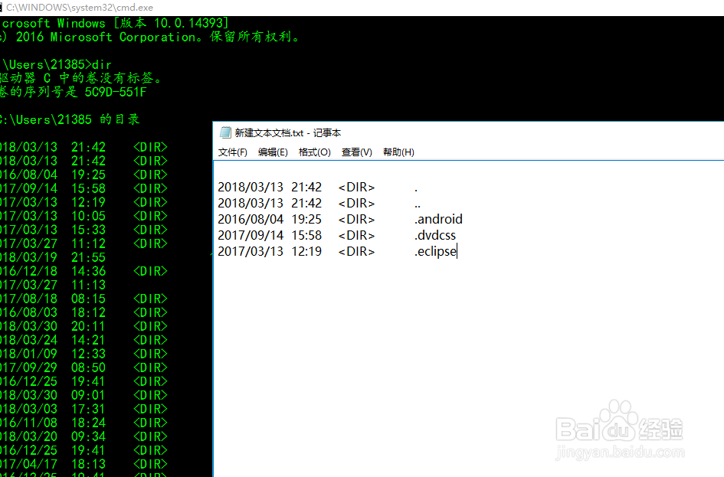724x477 pixels.
Task: Place cursor after .eclipse in Notepad text
Action: [457, 251]
